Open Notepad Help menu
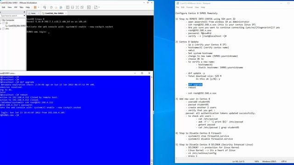This screenshot has width=294, height=165. [x=203, y=7]
